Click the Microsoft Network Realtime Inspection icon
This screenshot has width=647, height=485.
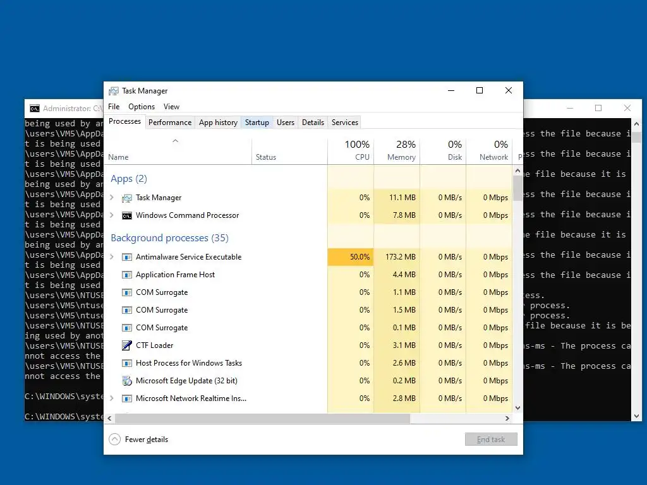tap(126, 398)
